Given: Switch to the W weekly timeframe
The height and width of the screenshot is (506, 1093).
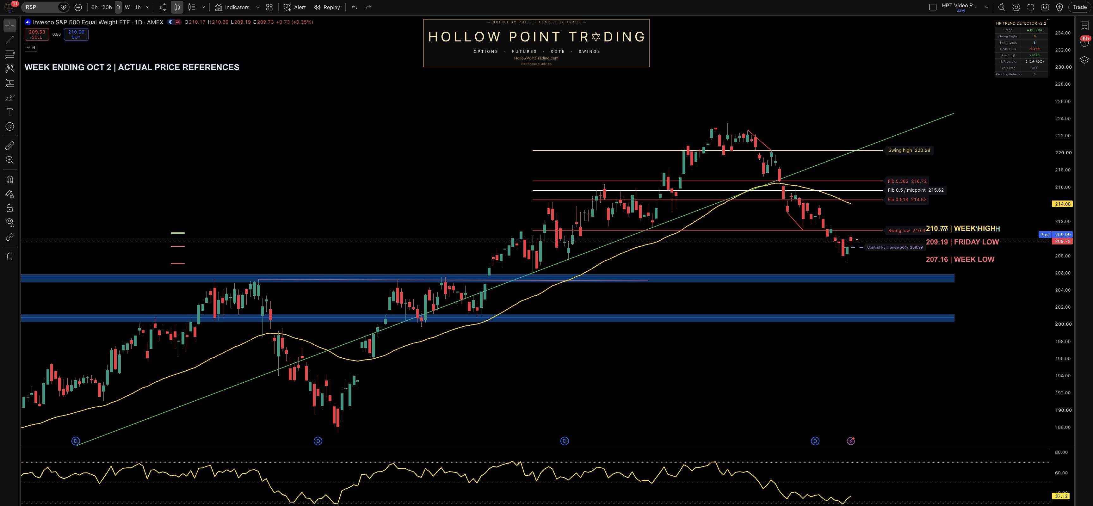Looking at the screenshot, I should click(x=127, y=7).
